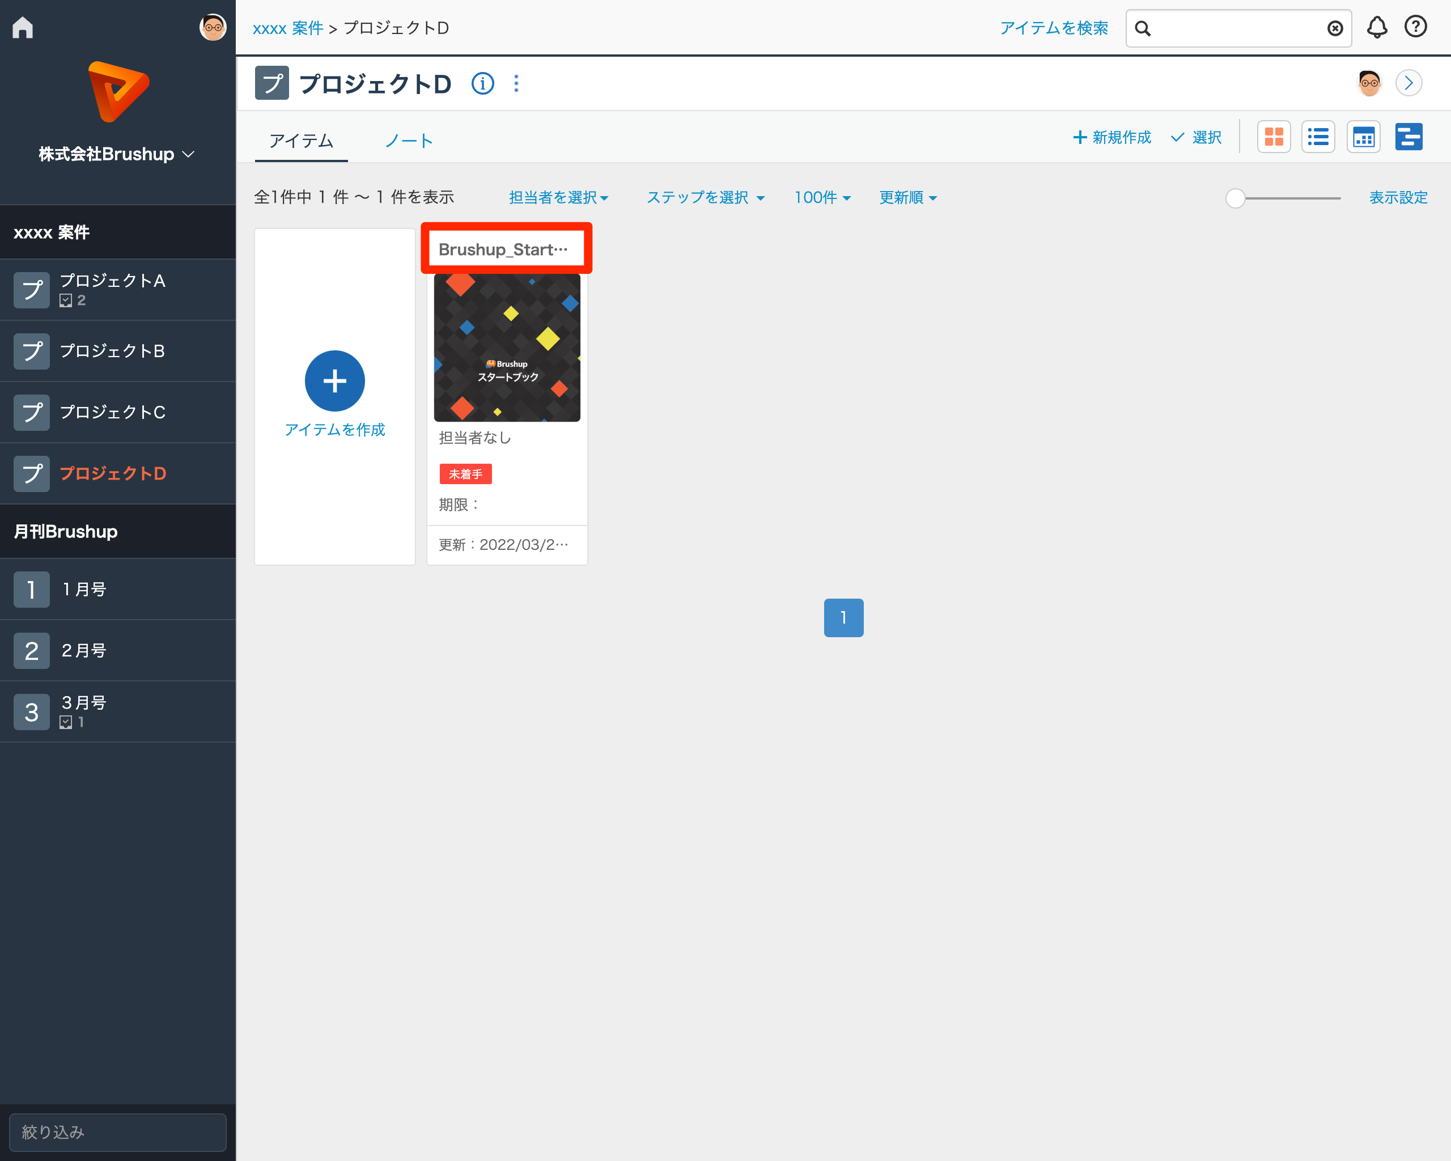The height and width of the screenshot is (1161, 1451).
Task: Click the task count icon under 3月号
Action: pyautogui.click(x=65, y=723)
